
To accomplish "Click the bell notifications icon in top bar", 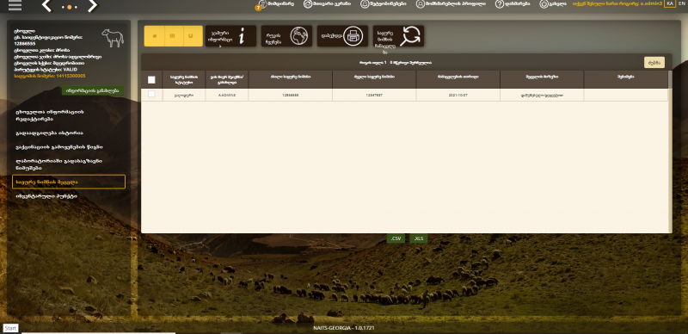I will tap(365, 4).
